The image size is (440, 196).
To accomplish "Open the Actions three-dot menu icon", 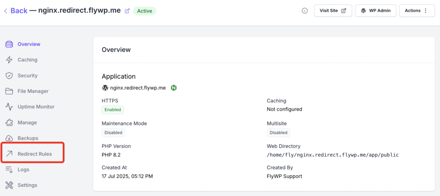I will click(x=425, y=11).
